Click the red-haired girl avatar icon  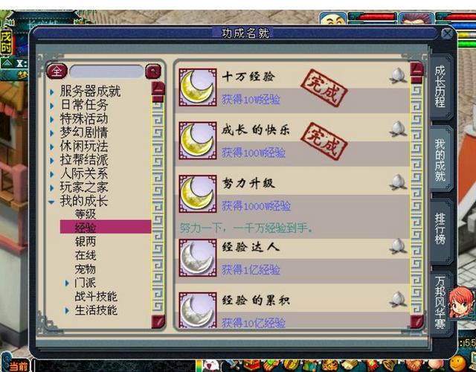point(461,303)
